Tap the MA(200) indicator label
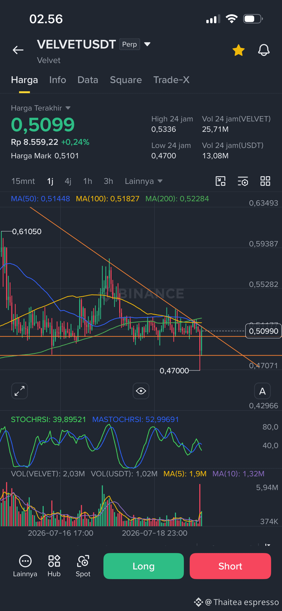Image resolution: width=282 pixels, height=611 pixels. (177, 199)
